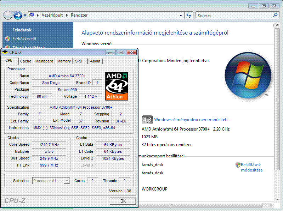Click the CPU-Z title bar app icon
This screenshot has width=283, height=211.
coord(5,52)
